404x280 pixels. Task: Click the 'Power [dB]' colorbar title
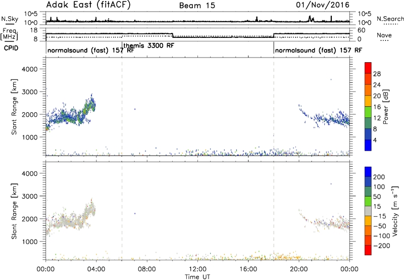click(385, 107)
